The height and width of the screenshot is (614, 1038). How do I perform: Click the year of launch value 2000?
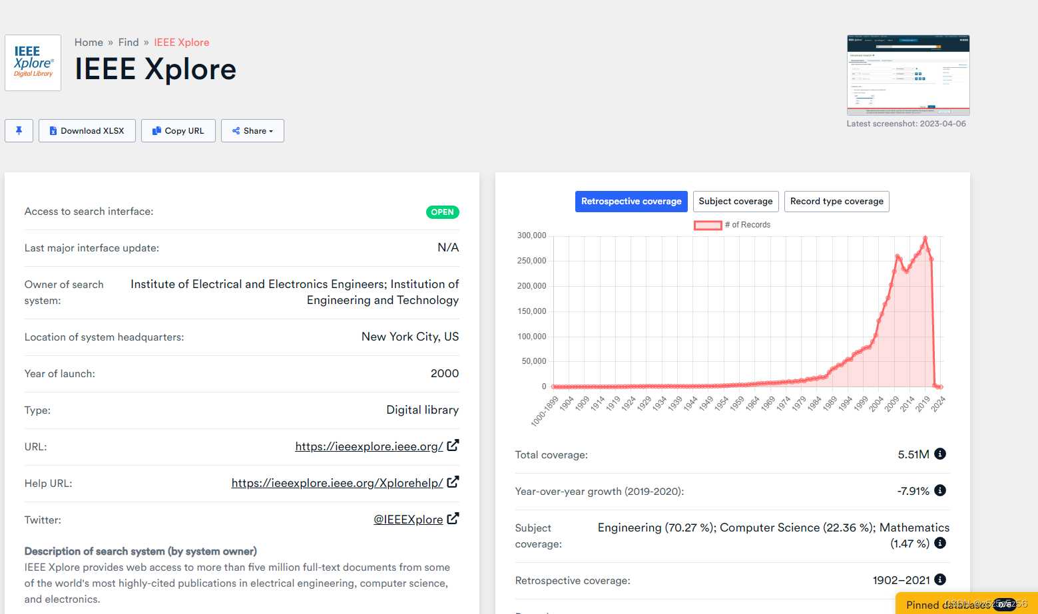(445, 373)
